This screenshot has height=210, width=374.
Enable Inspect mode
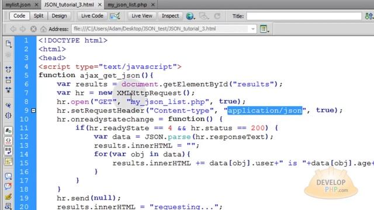pos(170,16)
